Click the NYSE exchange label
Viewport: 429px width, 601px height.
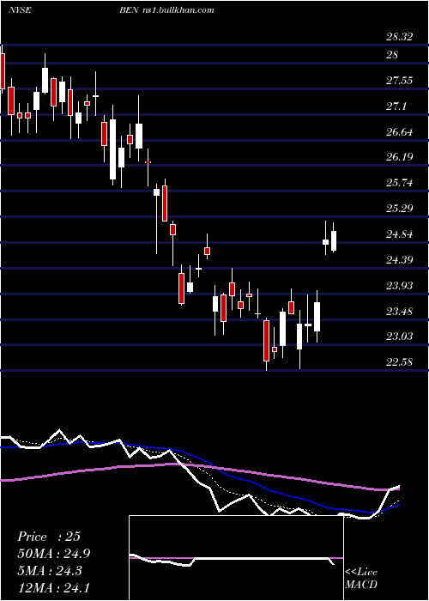click(20, 10)
